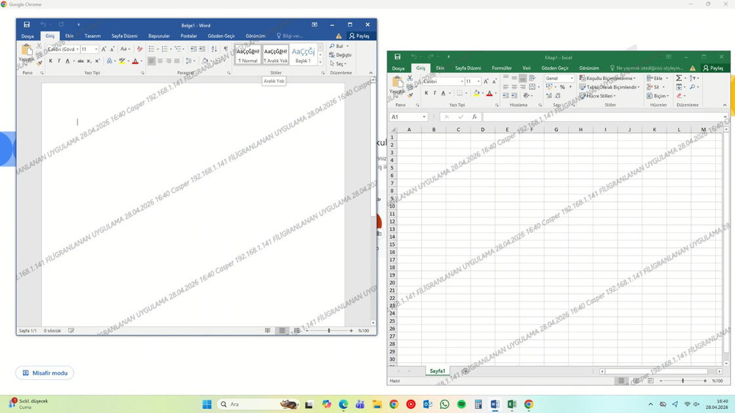Apply percent style (%) in Excel
The height and width of the screenshot is (413, 735).
click(x=562, y=87)
